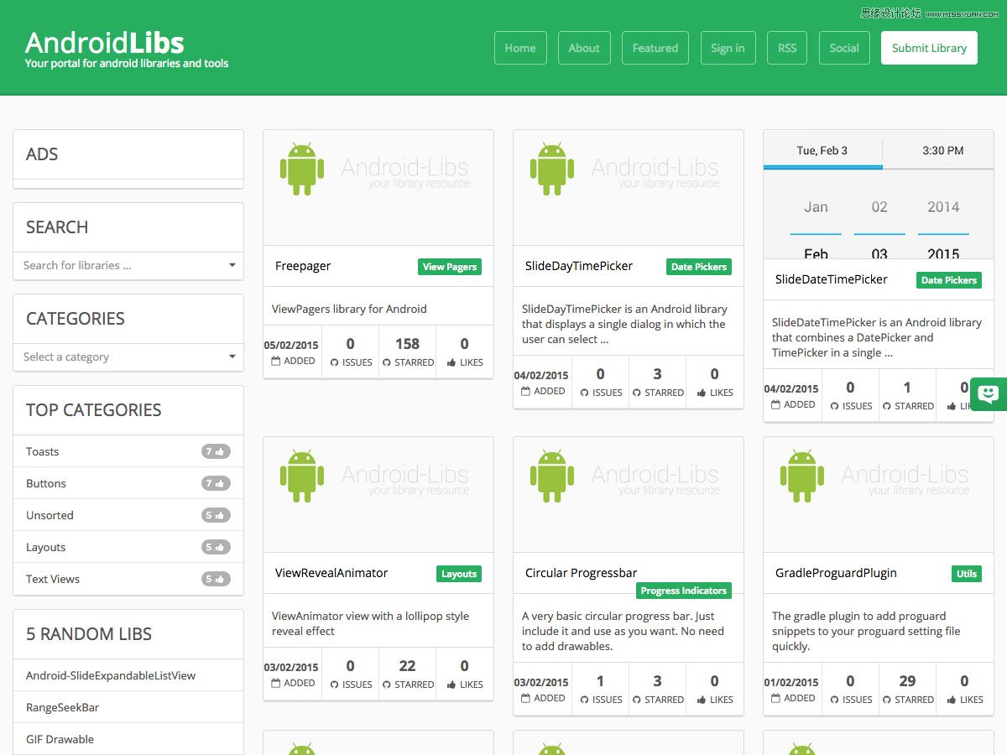This screenshot has height=755, width=1007.
Task: Open the Social nav item
Action: point(844,48)
